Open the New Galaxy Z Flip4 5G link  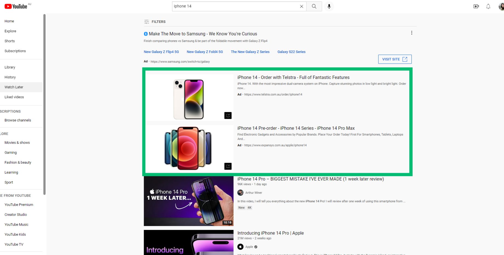point(161,52)
